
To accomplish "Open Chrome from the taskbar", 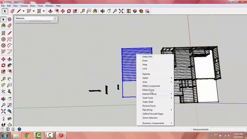I will 27,136.
